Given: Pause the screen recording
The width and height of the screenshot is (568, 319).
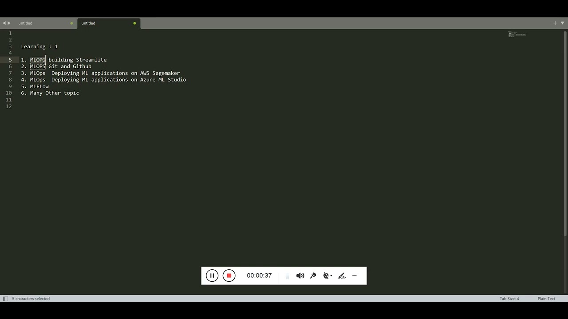Looking at the screenshot, I should pyautogui.click(x=212, y=276).
